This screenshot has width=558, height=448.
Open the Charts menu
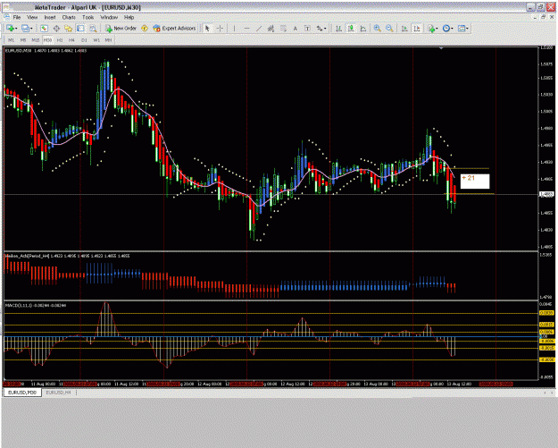coord(69,17)
